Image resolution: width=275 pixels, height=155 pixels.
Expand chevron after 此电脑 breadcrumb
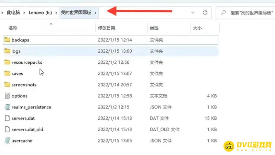pos(23,13)
